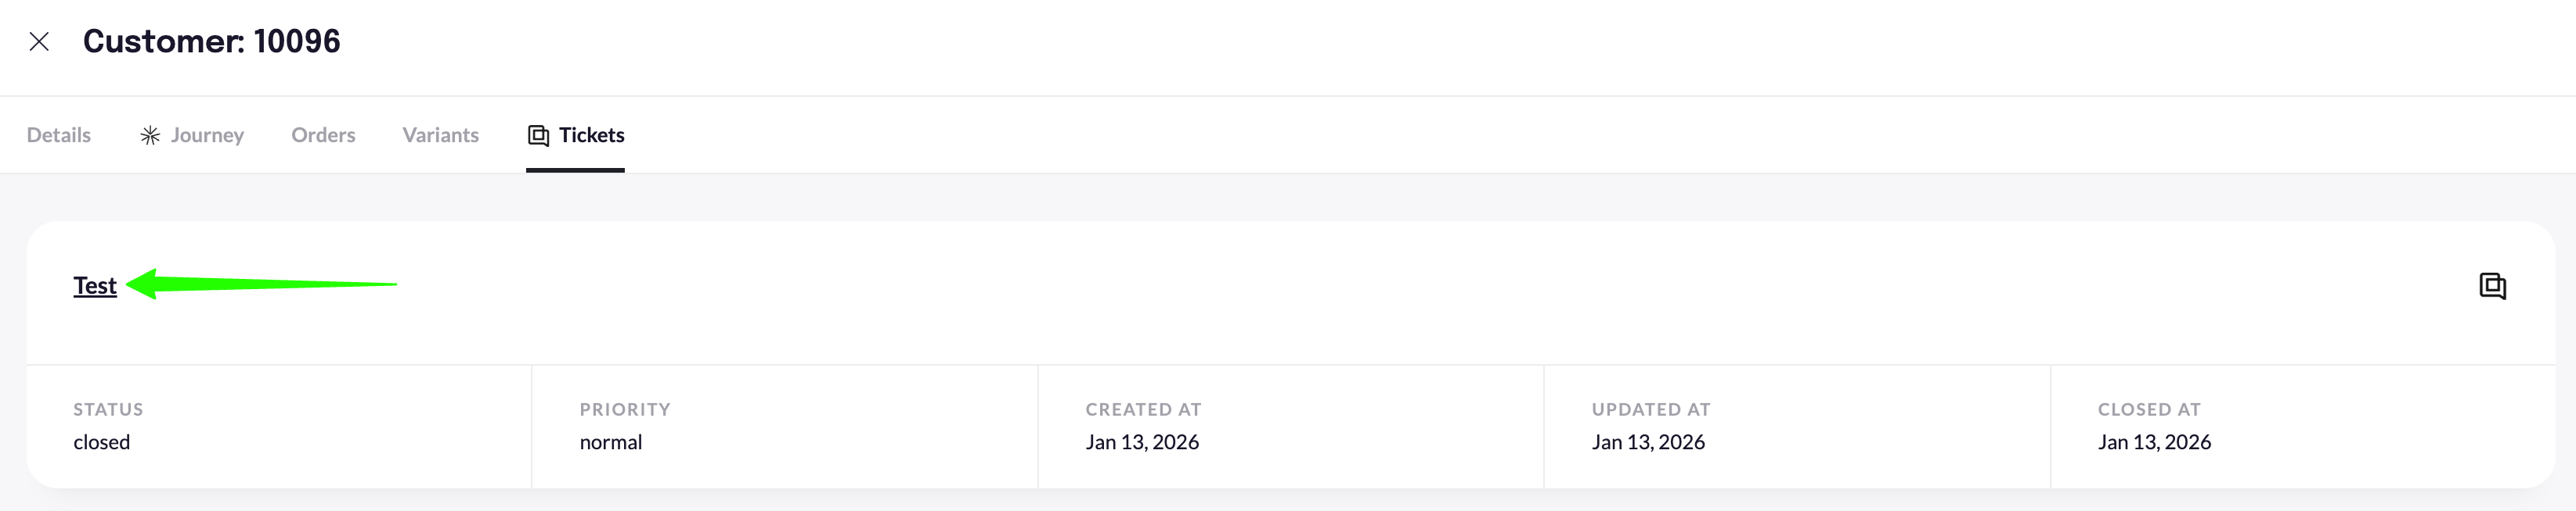Go to the Orders tab

pos(323,136)
